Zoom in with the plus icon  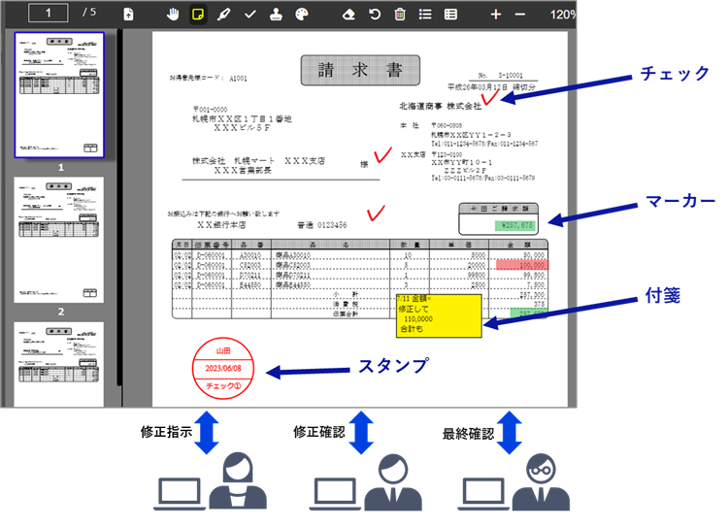(496, 15)
